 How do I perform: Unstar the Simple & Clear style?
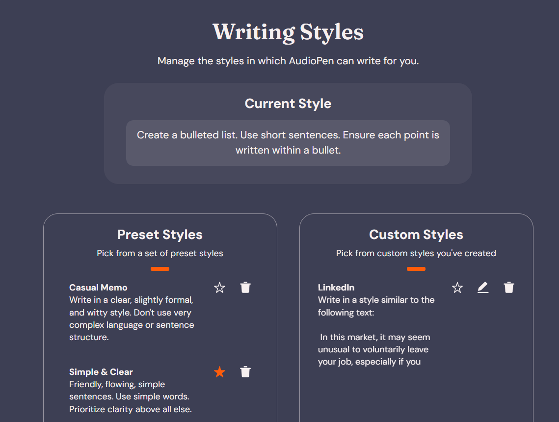tap(219, 372)
